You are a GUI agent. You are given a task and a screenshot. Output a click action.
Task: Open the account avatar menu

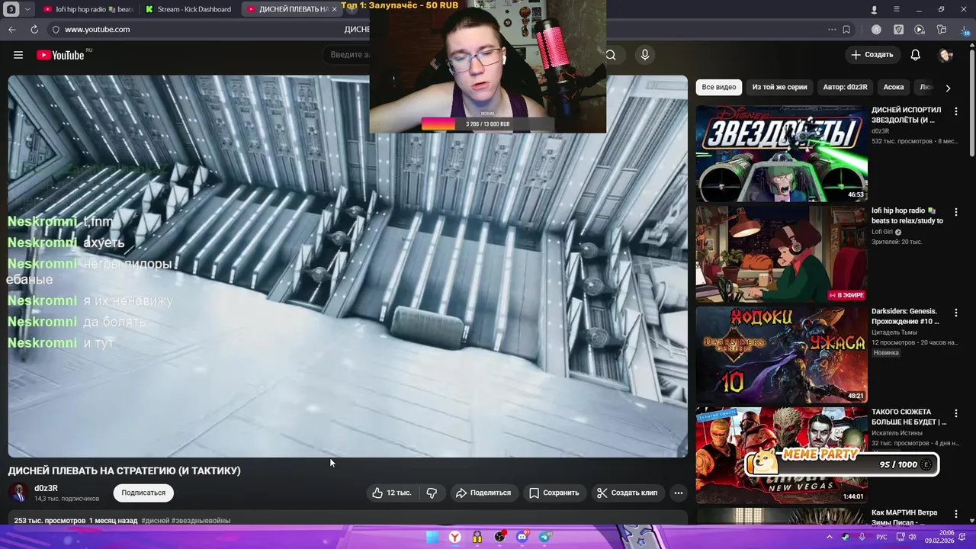point(946,55)
